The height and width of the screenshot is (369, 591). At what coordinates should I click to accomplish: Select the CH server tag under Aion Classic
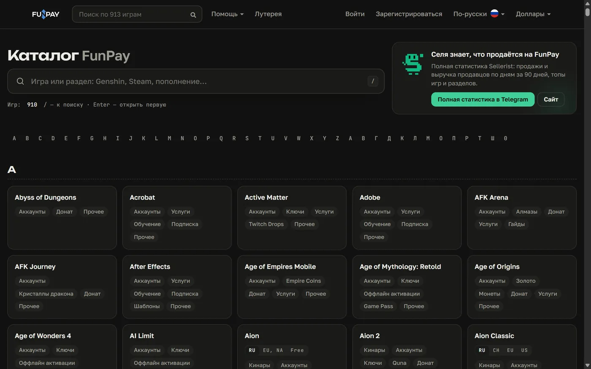(496, 350)
